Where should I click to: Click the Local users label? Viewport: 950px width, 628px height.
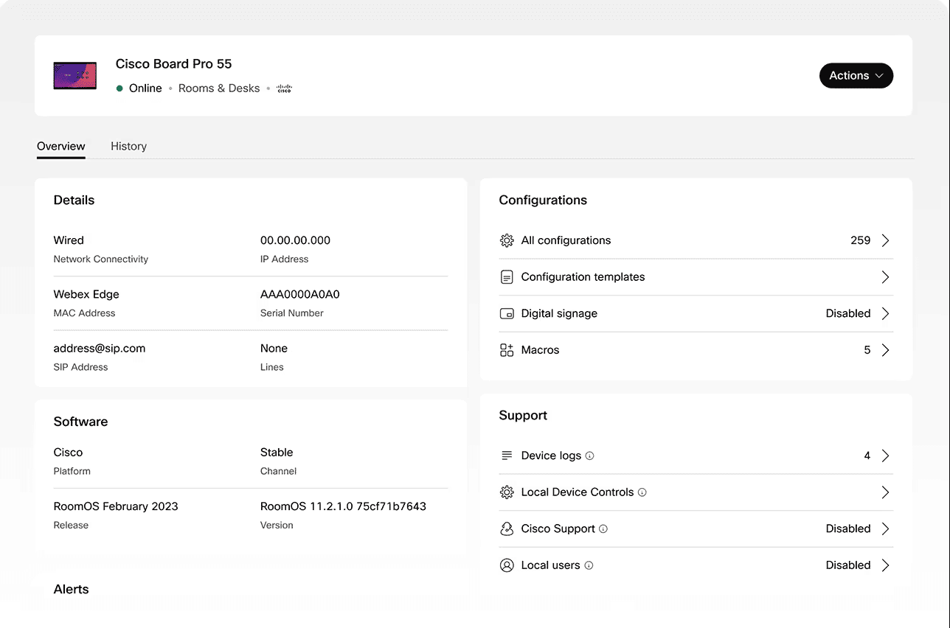coord(551,565)
